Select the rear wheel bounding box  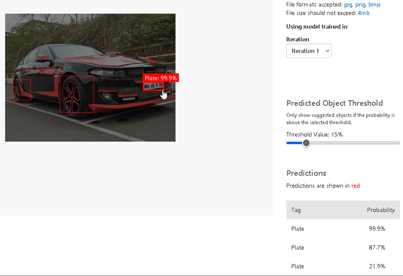pos(22,90)
